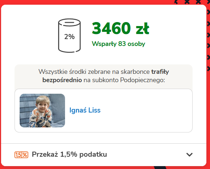Image resolution: width=210 pixels, height=169 pixels.
Task: Click the money box (skarbonka) icon
Action: pyautogui.click(x=69, y=35)
